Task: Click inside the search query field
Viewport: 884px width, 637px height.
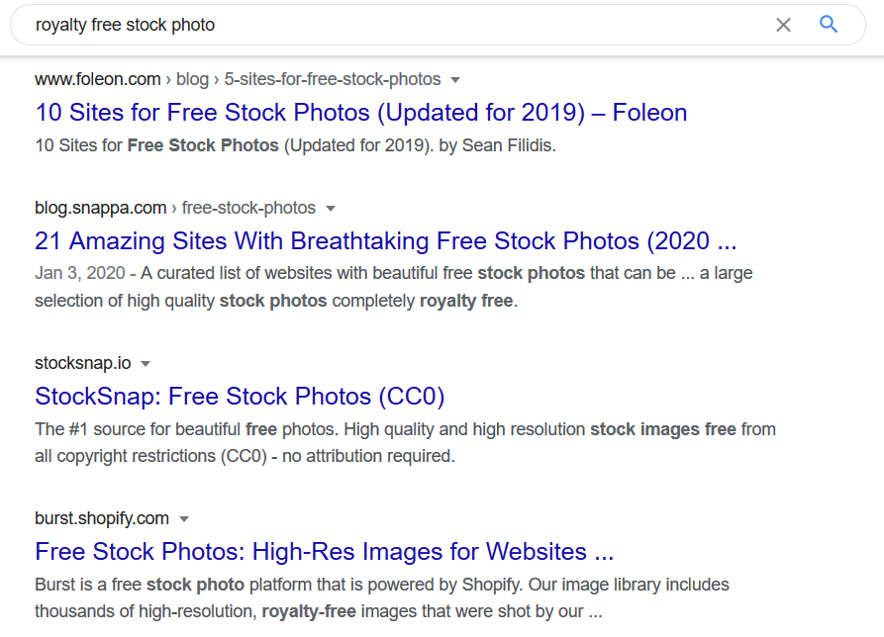Action: pos(396,25)
